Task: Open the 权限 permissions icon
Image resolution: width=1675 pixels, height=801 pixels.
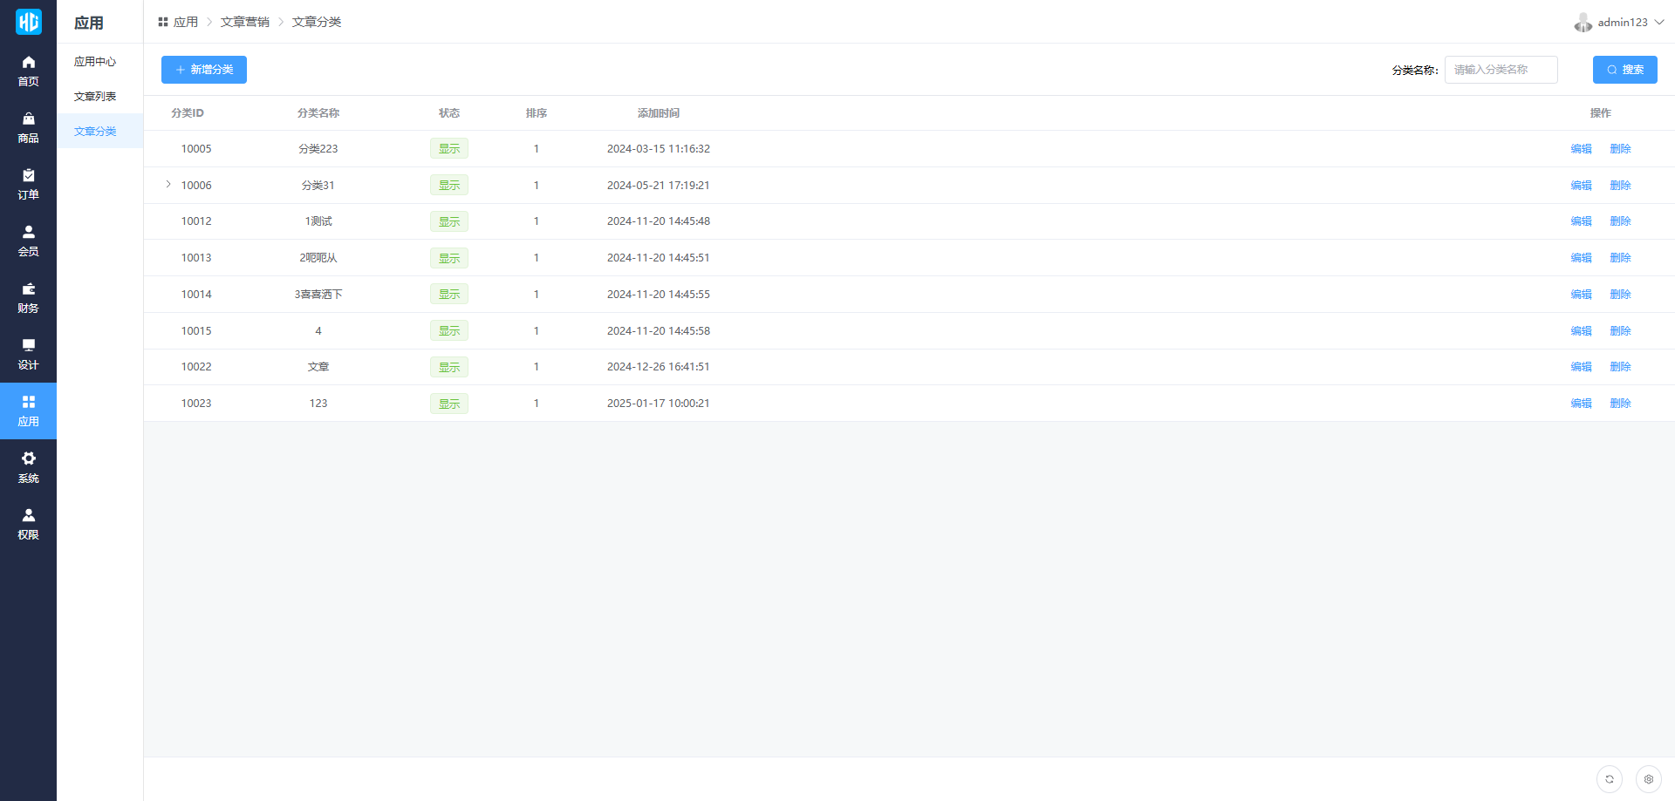Action: tap(28, 516)
